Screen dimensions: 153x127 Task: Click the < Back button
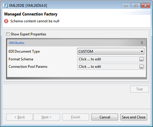pos(20,117)
